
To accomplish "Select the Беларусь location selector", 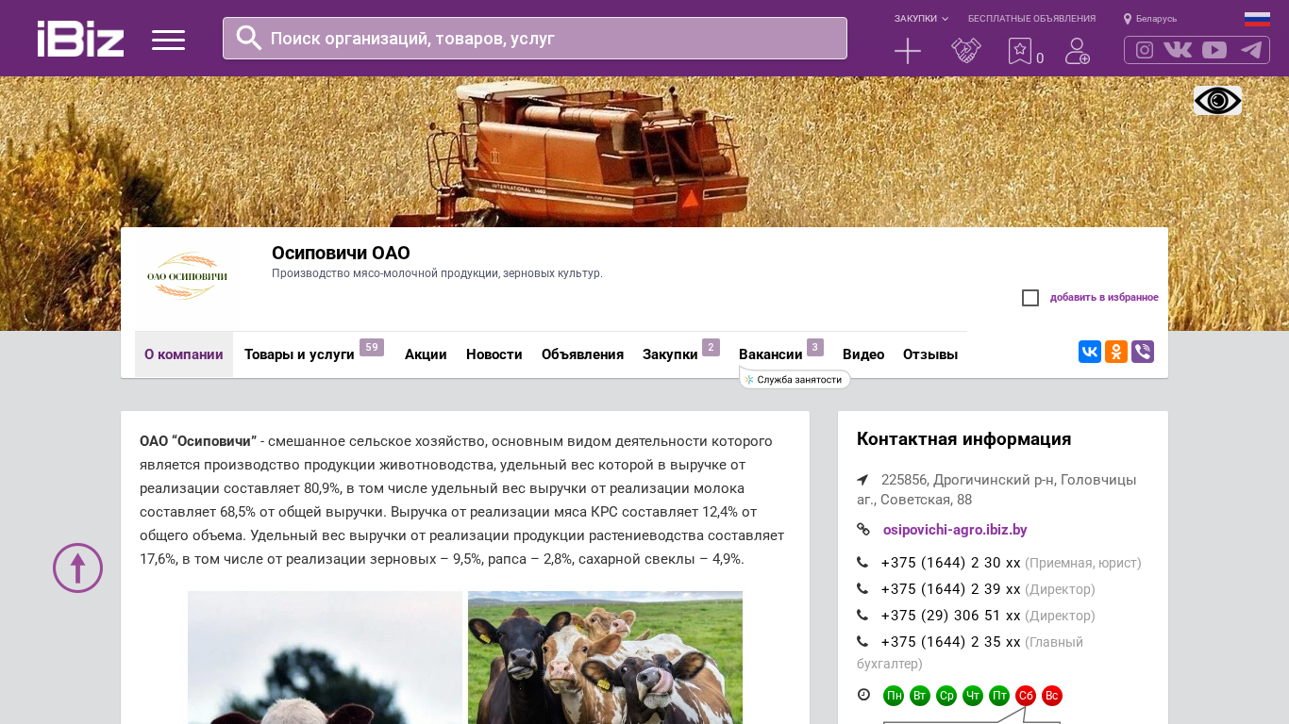I will coord(1150,19).
